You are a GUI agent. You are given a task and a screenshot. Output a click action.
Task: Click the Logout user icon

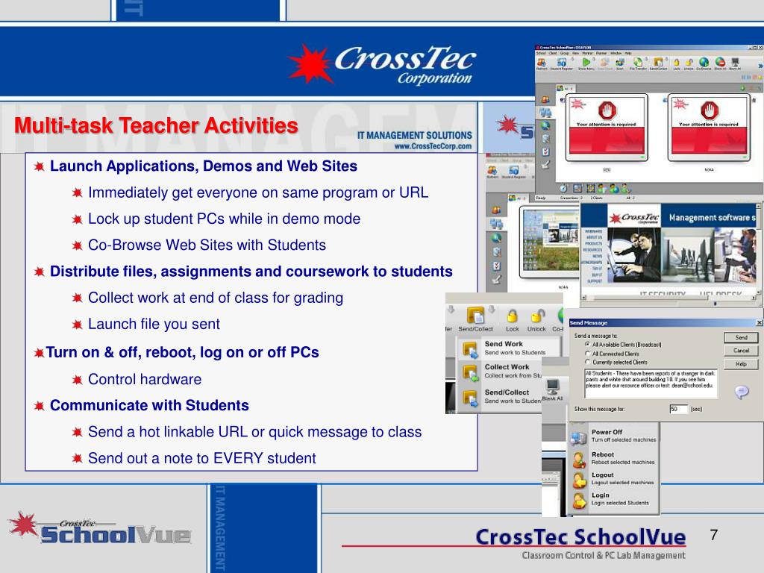[x=579, y=480]
